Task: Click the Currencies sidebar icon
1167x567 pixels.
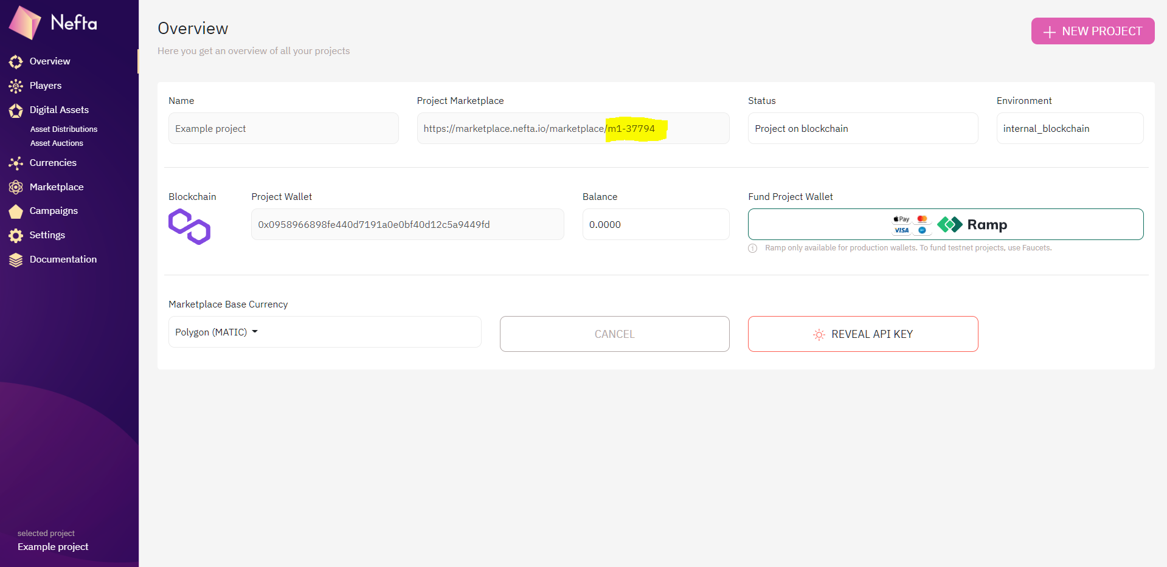Action: pyautogui.click(x=16, y=163)
